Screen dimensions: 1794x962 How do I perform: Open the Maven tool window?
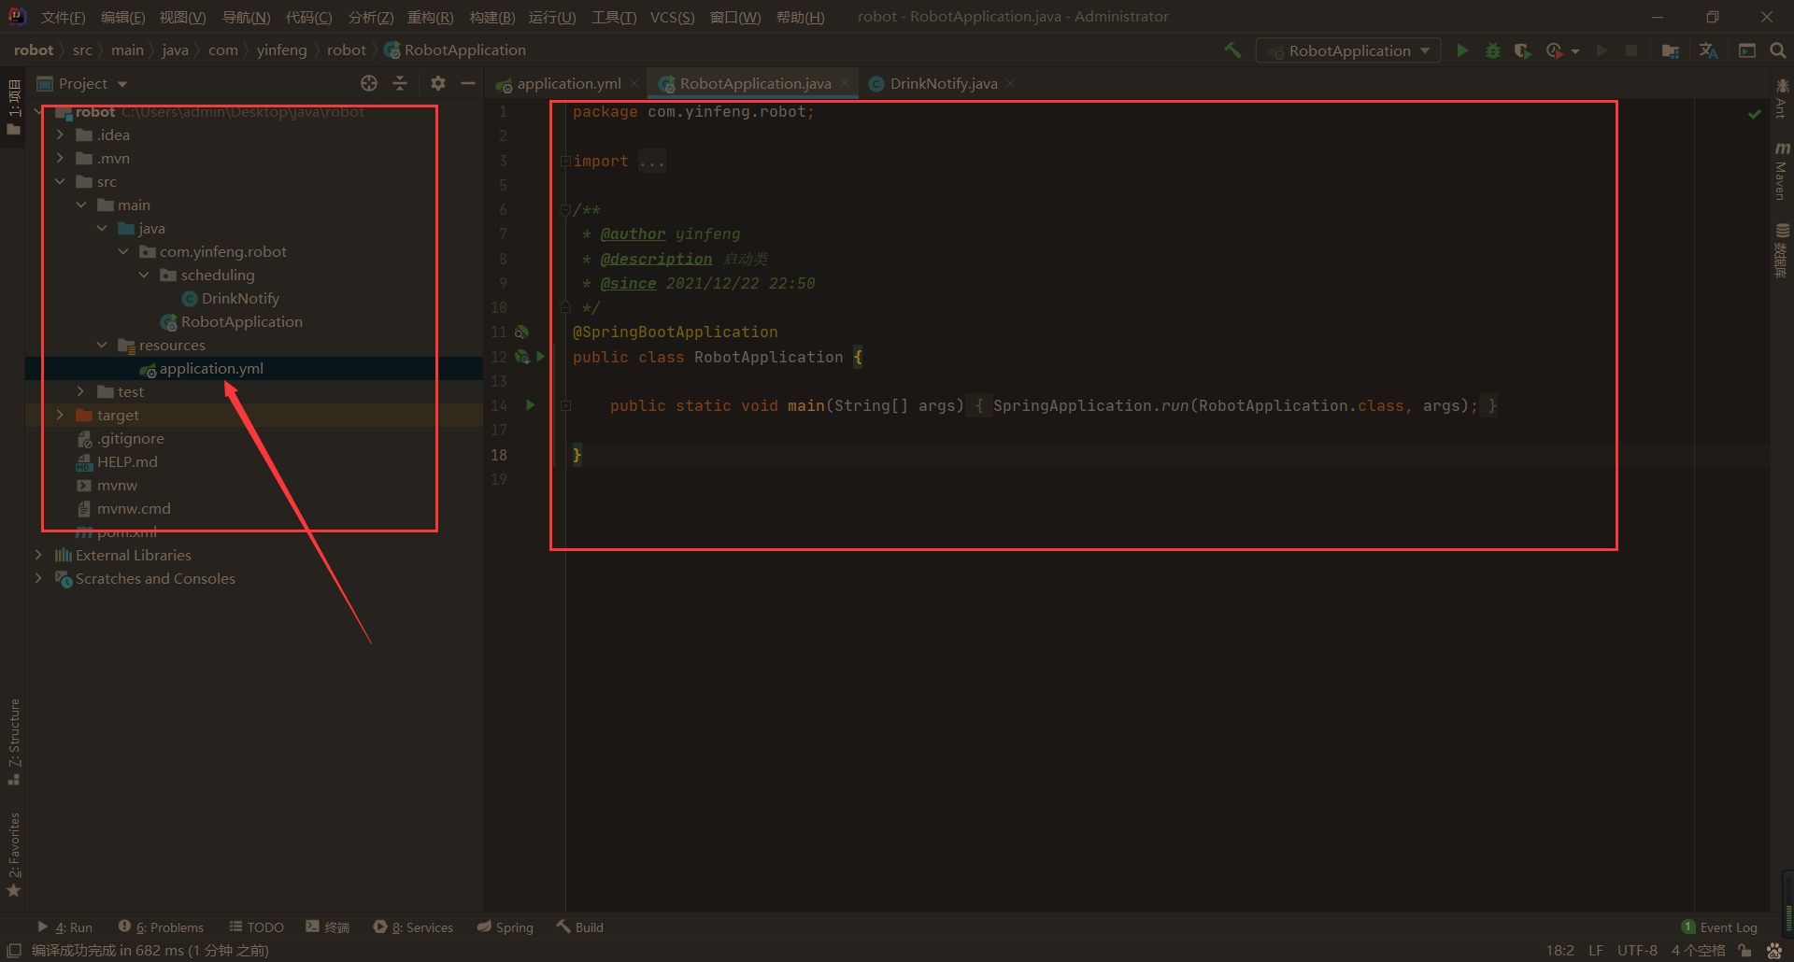coord(1782,171)
